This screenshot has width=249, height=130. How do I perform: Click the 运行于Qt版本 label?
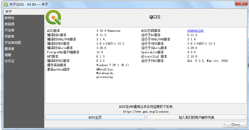pos(151,35)
